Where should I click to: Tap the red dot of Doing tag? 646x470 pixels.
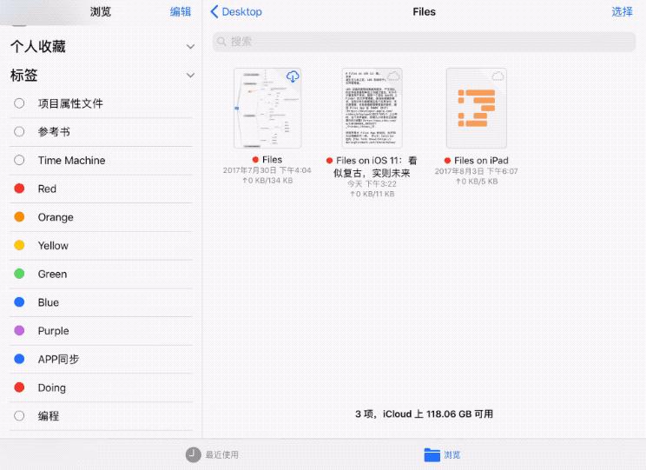click(x=19, y=387)
